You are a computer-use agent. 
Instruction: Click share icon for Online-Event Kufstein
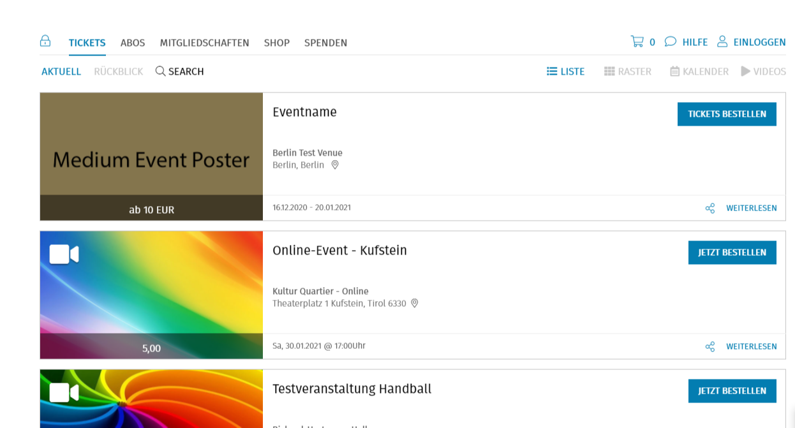710,347
